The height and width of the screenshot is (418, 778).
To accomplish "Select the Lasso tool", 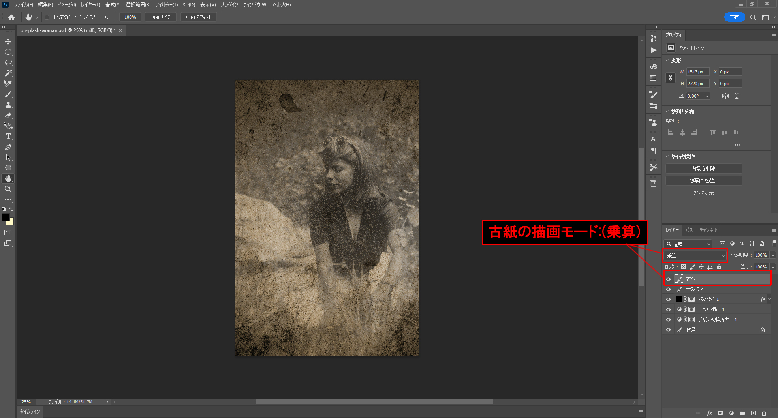I will (x=8, y=63).
